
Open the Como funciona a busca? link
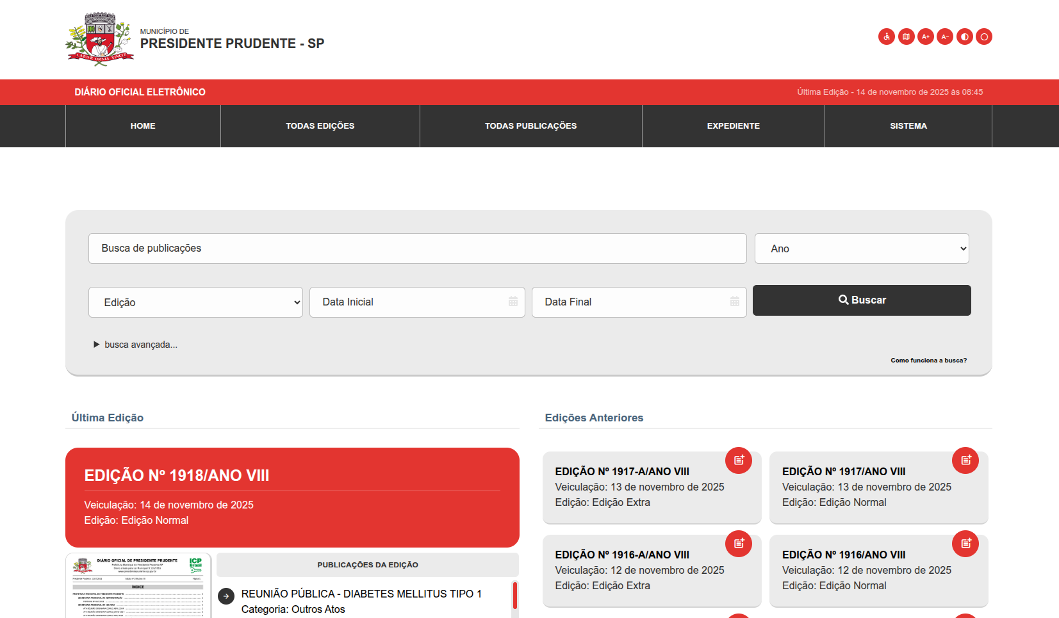pos(929,361)
